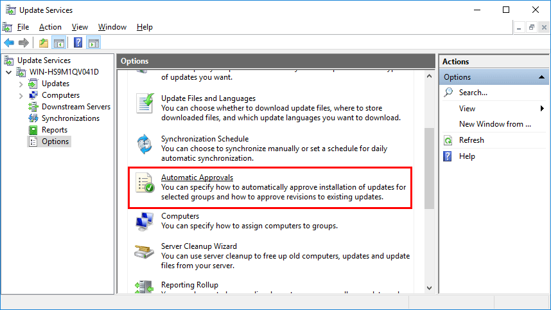Click the WIN-HS9M1QV041D server icon
The width and height of the screenshot is (551, 310).
coord(21,72)
